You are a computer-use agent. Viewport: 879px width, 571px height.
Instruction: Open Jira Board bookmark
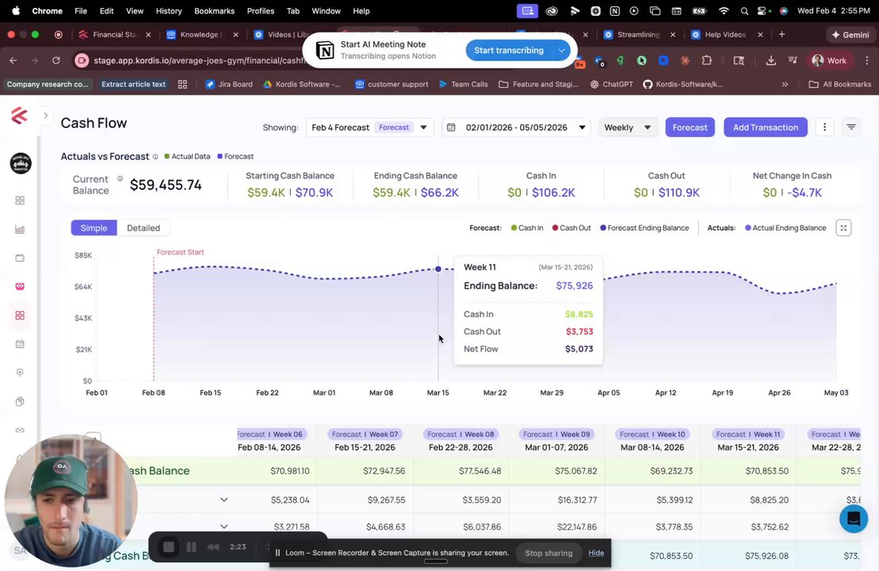click(x=229, y=85)
